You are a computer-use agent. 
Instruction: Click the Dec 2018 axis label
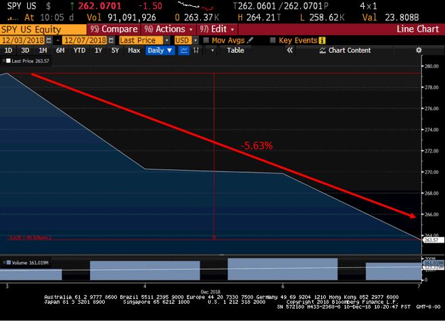coord(210,292)
